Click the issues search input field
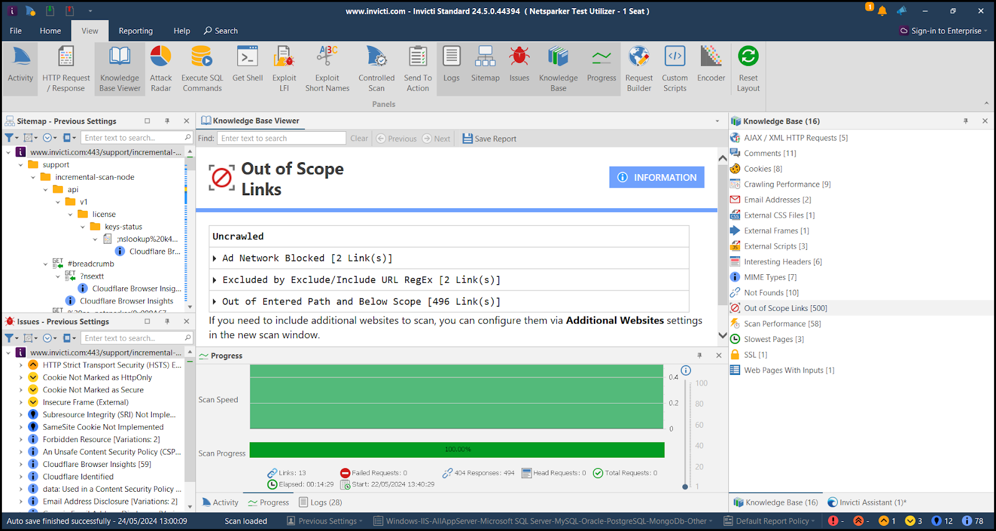 (x=136, y=338)
